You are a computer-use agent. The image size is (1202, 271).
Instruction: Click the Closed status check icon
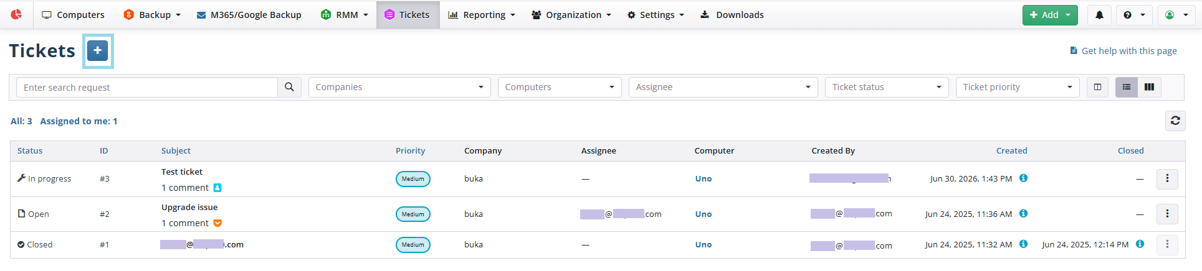point(21,244)
